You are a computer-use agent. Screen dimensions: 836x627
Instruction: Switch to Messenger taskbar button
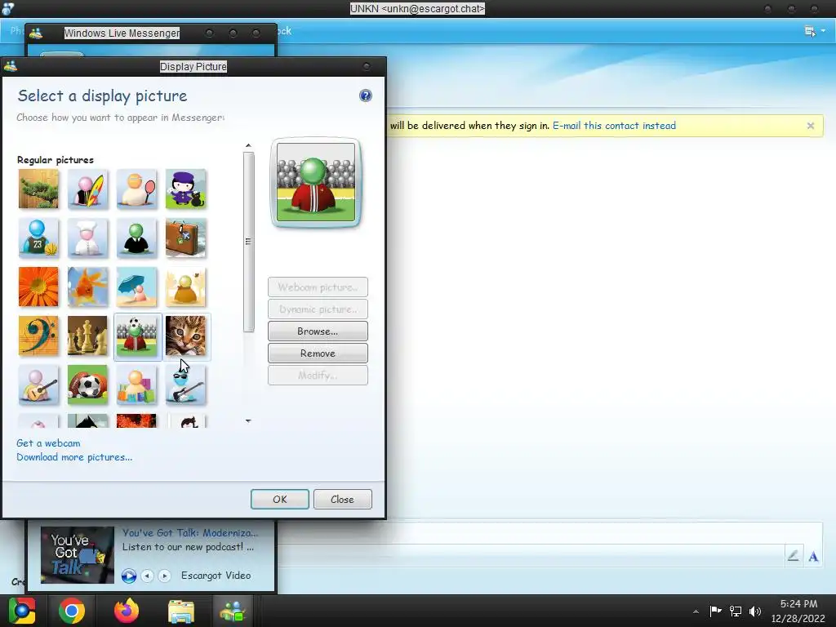tap(233, 611)
